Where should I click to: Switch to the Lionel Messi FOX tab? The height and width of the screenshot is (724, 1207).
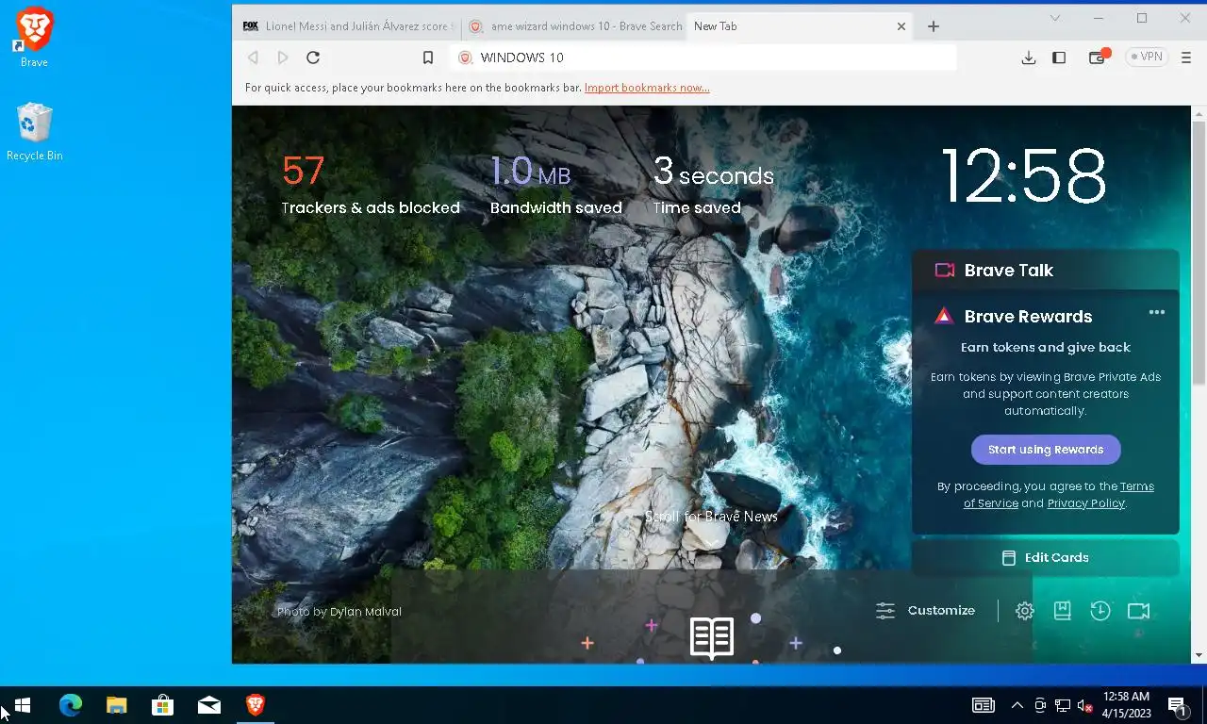(346, 26)
